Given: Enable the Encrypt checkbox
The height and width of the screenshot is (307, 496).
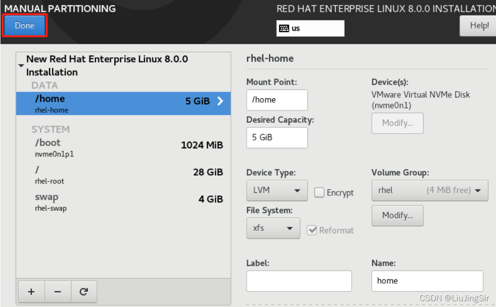Looking at the screenshot, I should coord(319,193).
